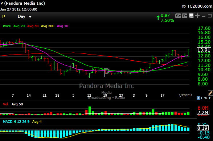Minimize the chart panel
This screenshot has width=213, height=141.
204,17
